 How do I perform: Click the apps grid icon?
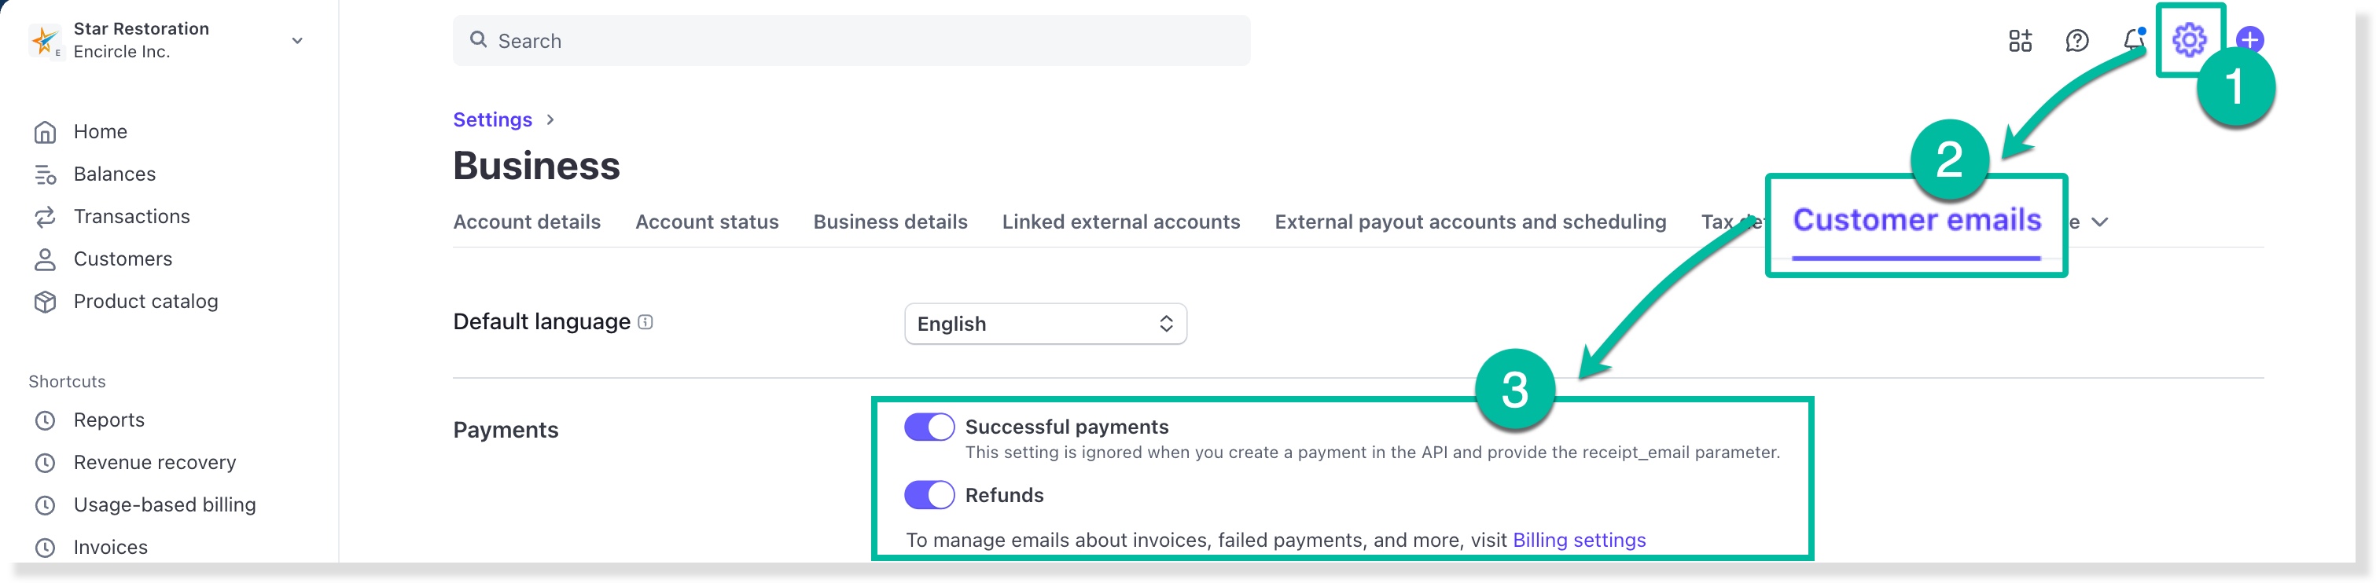[x=2020, y=41]
